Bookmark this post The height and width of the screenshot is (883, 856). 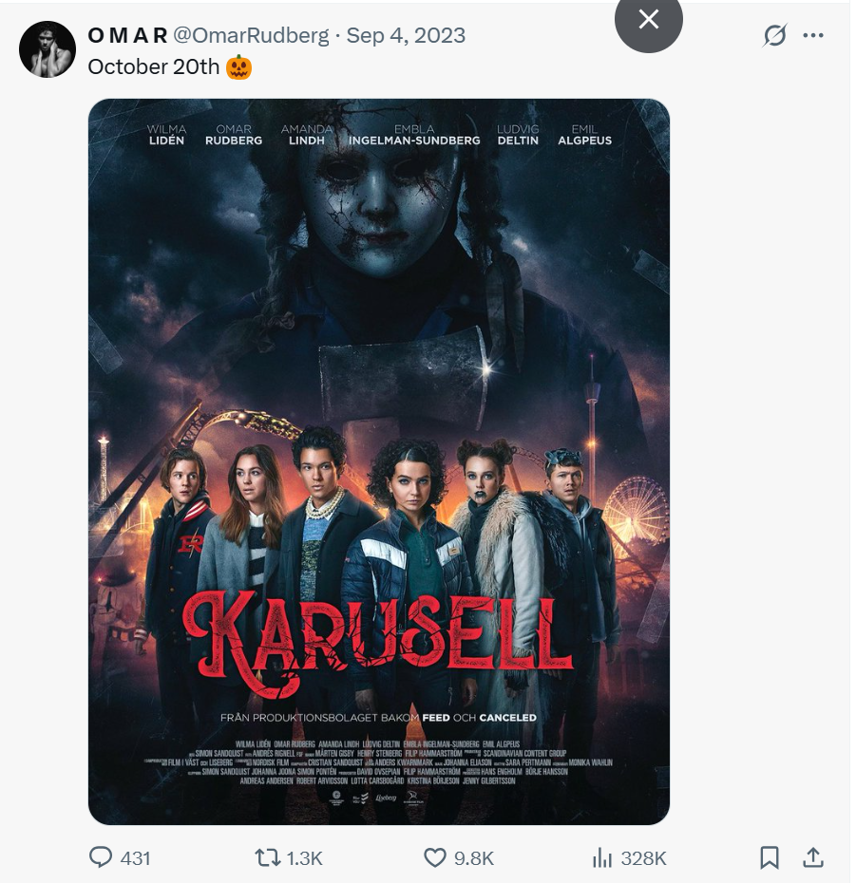[770, 857]
